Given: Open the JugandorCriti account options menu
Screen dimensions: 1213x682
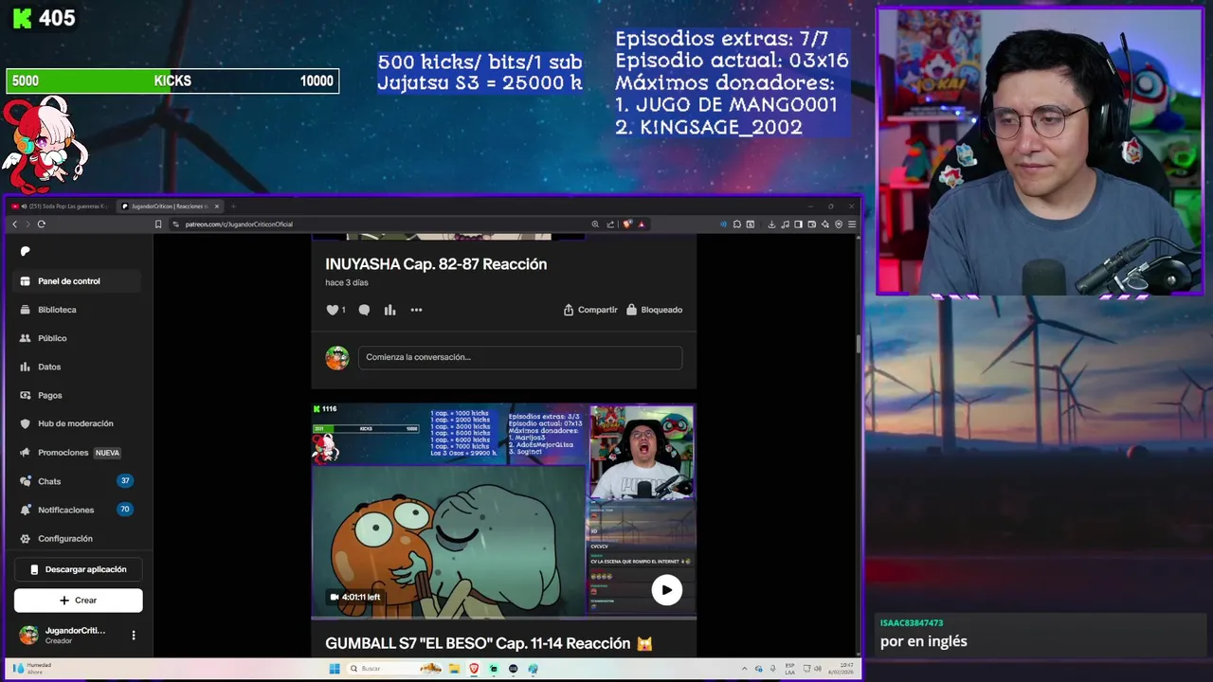Looking at the screenshot, I should [134, 635].
